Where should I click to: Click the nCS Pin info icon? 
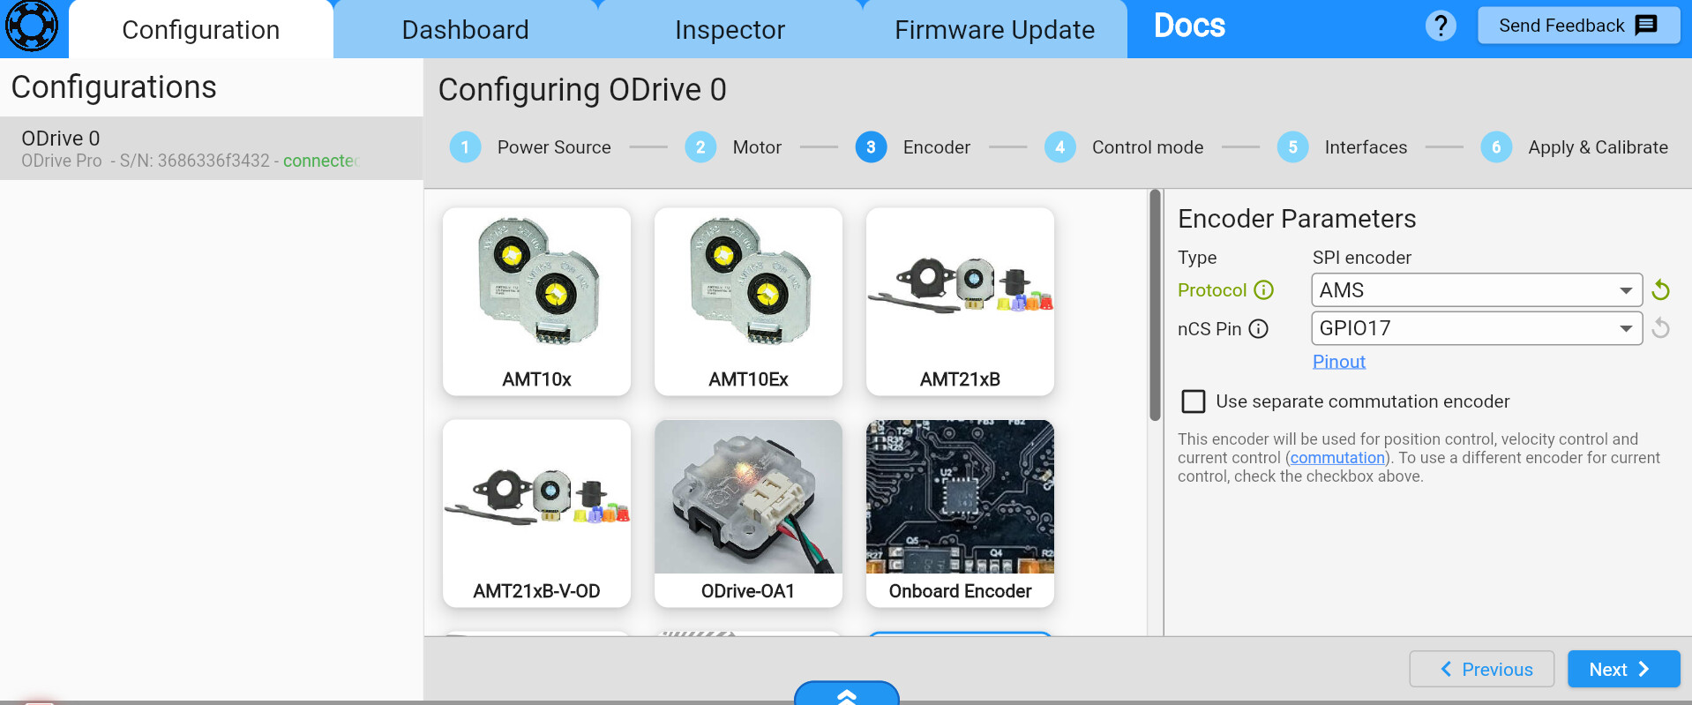tap(1259, 329)
